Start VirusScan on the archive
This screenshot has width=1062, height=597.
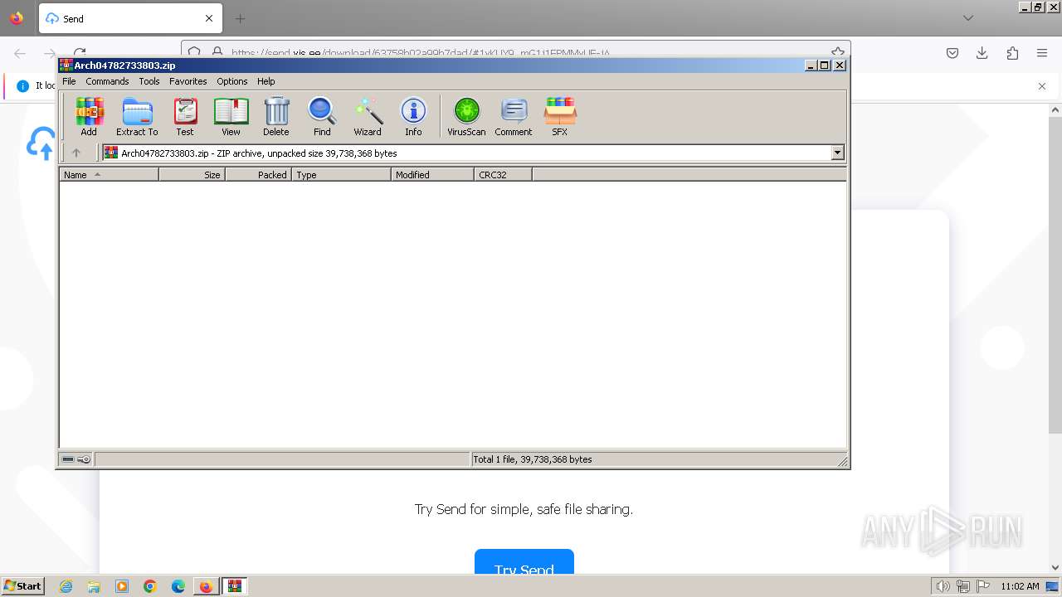click(x=466, y=116)
